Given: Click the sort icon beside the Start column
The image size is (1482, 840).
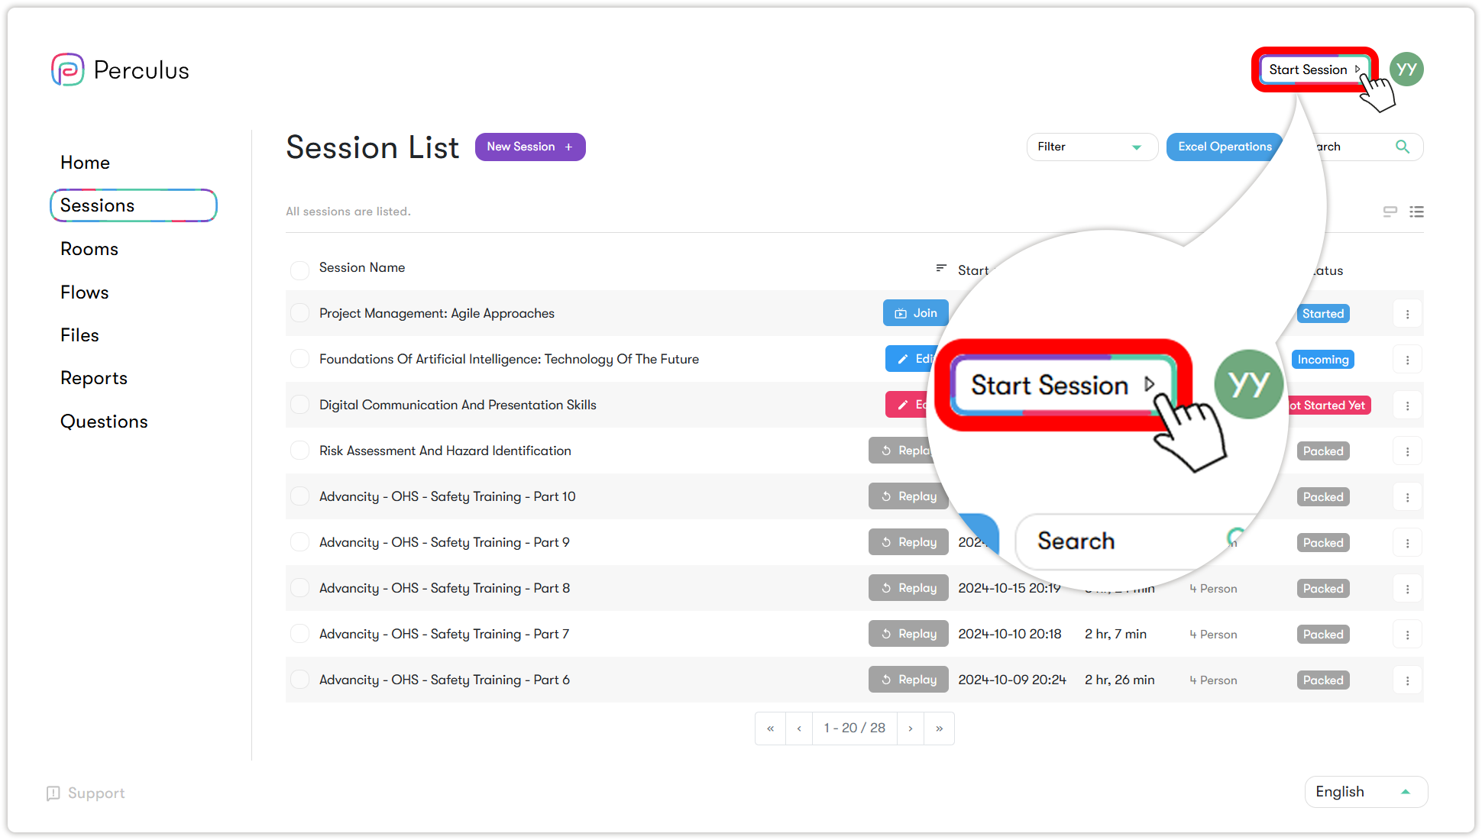Looking at the screenshot, I should [x=941, y=268].
